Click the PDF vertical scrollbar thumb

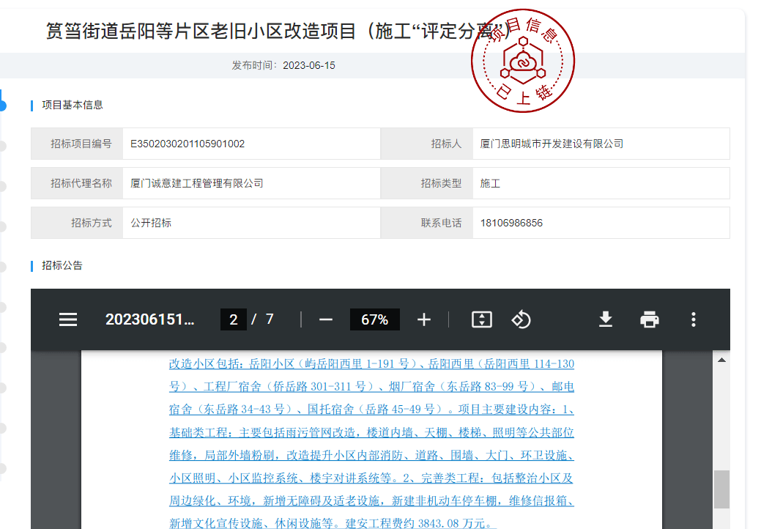click(x=721, y=489)
